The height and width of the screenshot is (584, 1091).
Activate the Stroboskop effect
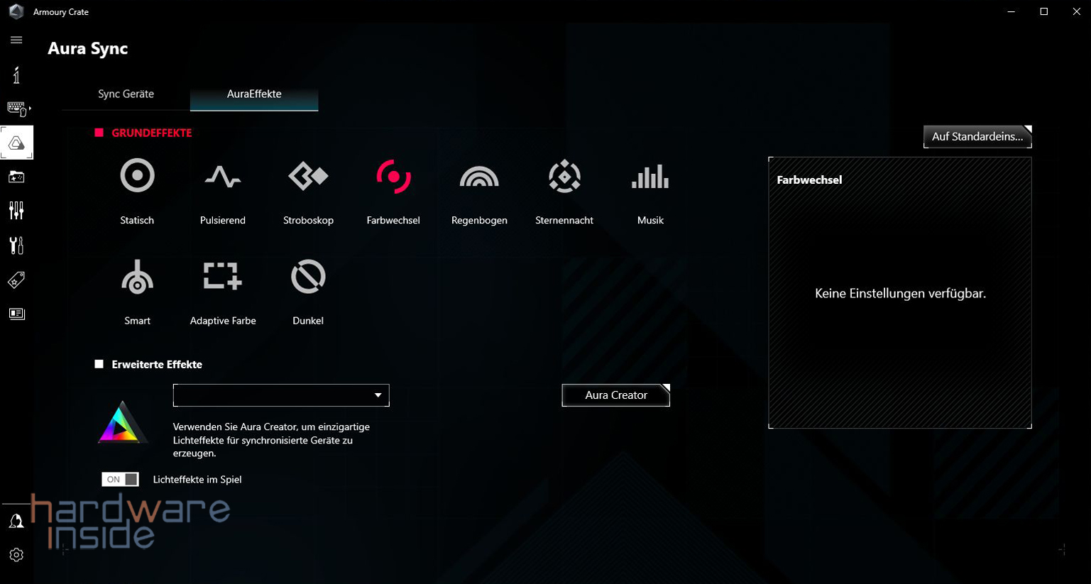point(308,176)
